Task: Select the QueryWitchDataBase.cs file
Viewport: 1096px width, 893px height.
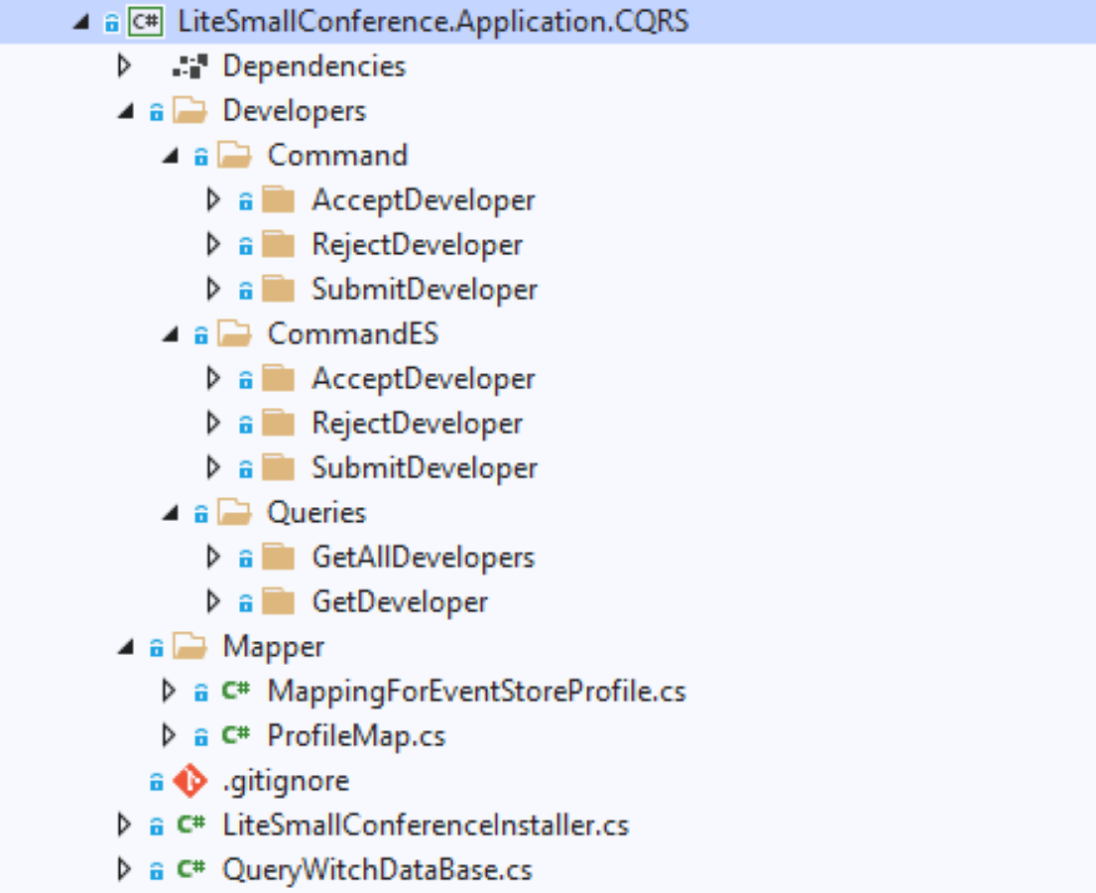Action: [378, 870]
